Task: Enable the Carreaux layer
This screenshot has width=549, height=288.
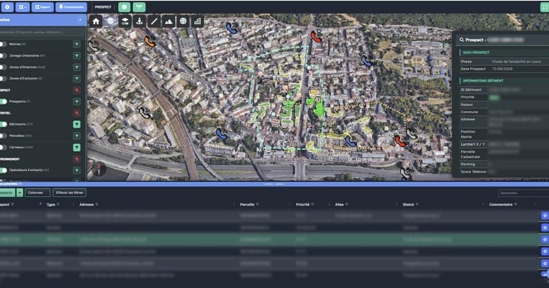Action: coord(3,147)
